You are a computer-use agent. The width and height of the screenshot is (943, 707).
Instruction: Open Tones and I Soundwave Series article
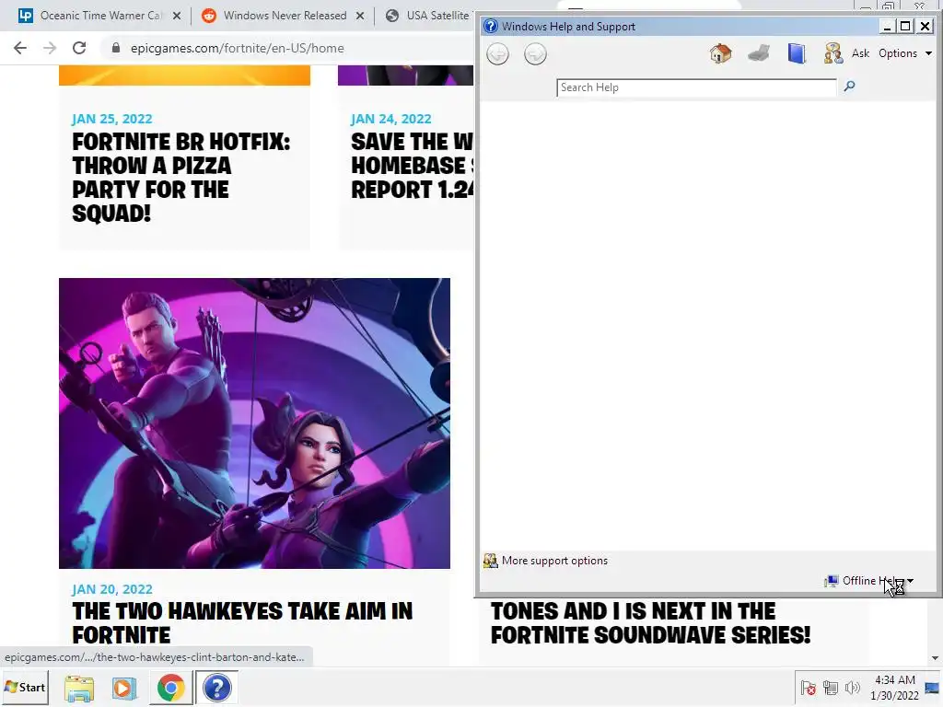click(650, 623)
